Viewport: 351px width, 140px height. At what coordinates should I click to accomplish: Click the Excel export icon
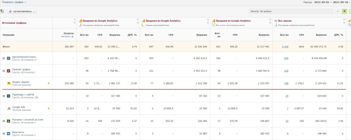[2, 11]
